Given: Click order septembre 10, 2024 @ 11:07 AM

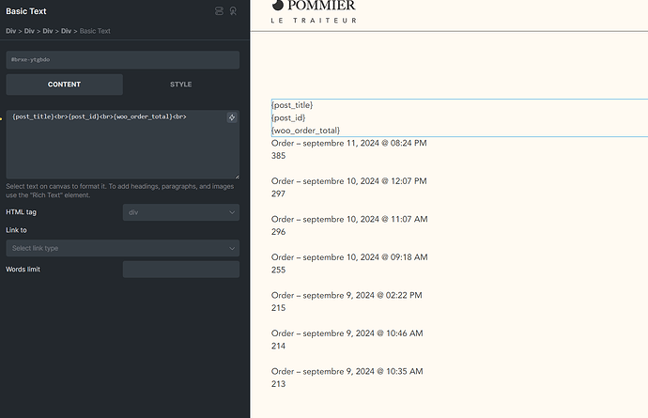Looking at the screenshot, I should click(349, 219).
